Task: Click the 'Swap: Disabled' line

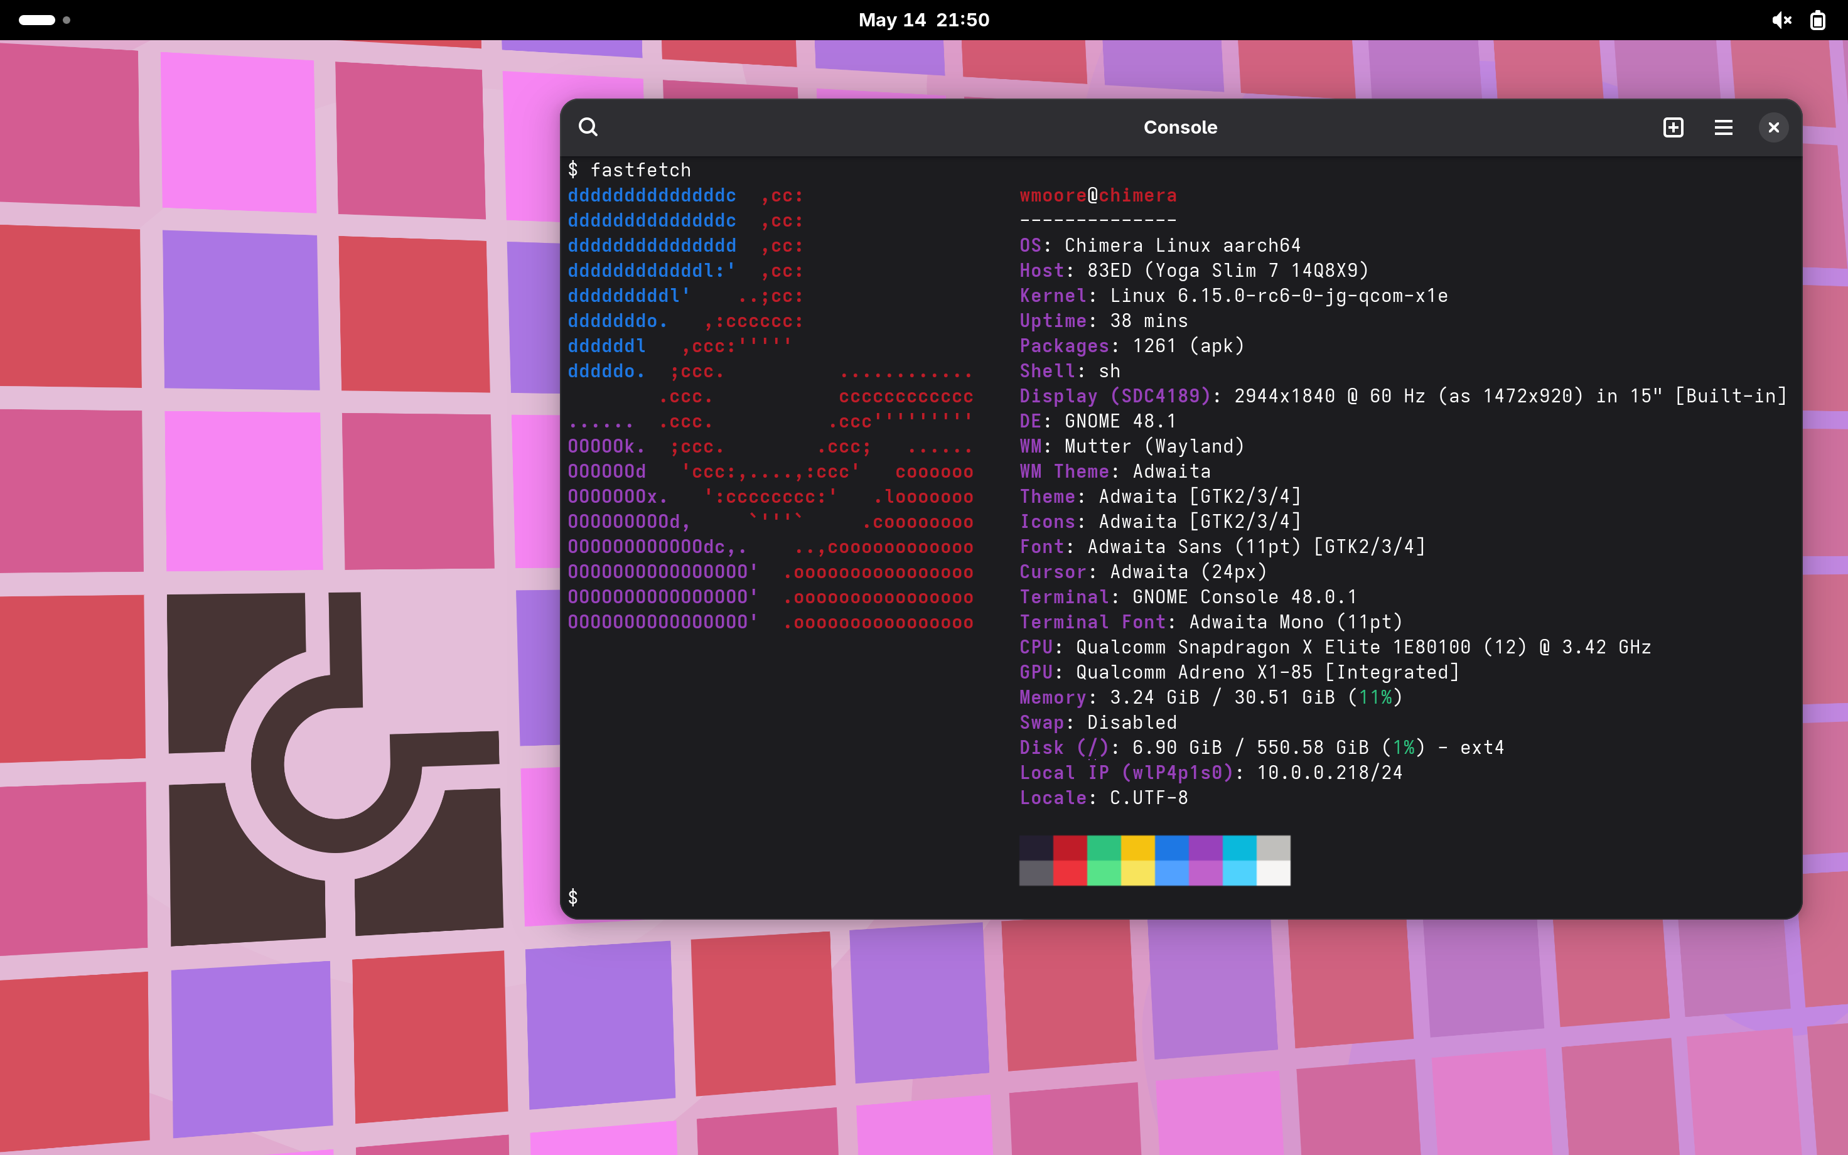Action: click(1098, 723)
